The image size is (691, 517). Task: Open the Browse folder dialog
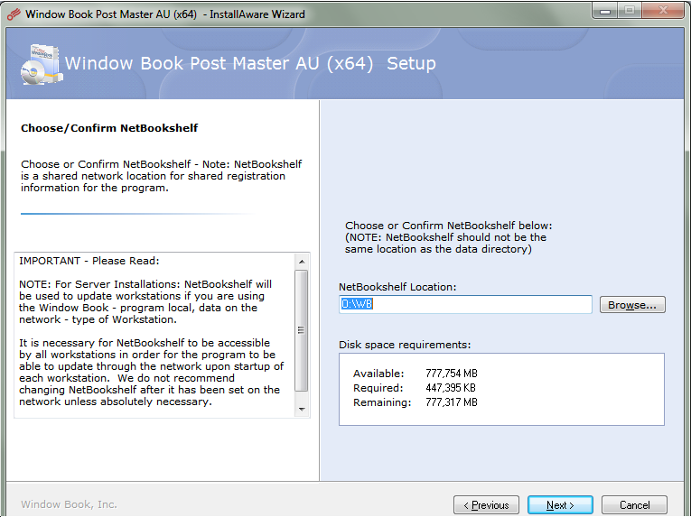[x=632, y=305]
